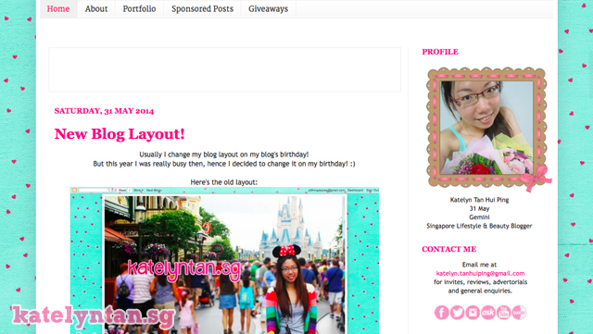Open the About tab

96,8
